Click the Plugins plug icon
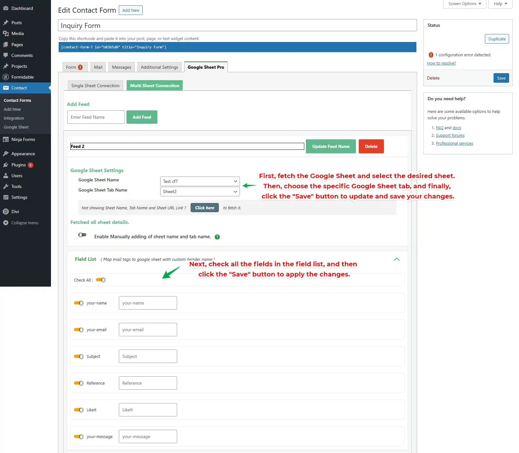The image size is (519, 453). [x=6, y=165]
